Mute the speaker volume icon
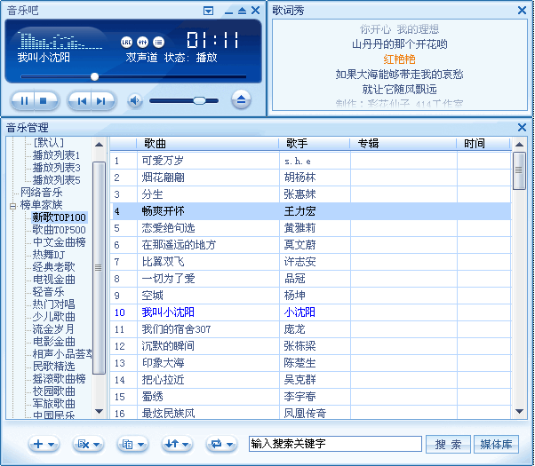This screenshot has height=466, width=535. pyautogui.click(x=135, y=100)
